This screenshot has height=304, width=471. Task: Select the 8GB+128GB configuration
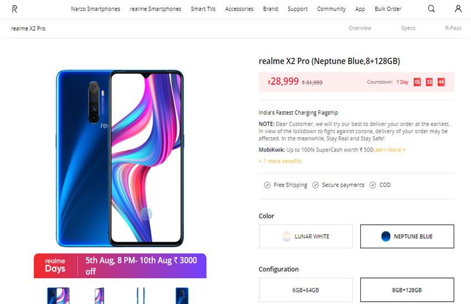coord(407,290)
